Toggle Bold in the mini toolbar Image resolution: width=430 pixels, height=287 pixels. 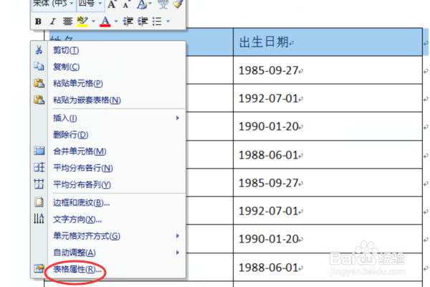(x=38, y=21)
